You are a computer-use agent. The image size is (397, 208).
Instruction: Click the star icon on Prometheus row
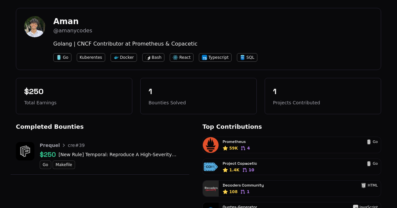coord(225,148)
